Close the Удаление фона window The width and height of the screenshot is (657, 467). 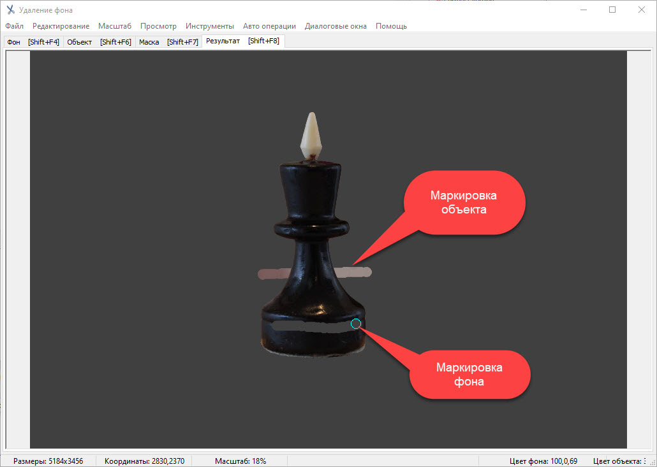point(641,10)
